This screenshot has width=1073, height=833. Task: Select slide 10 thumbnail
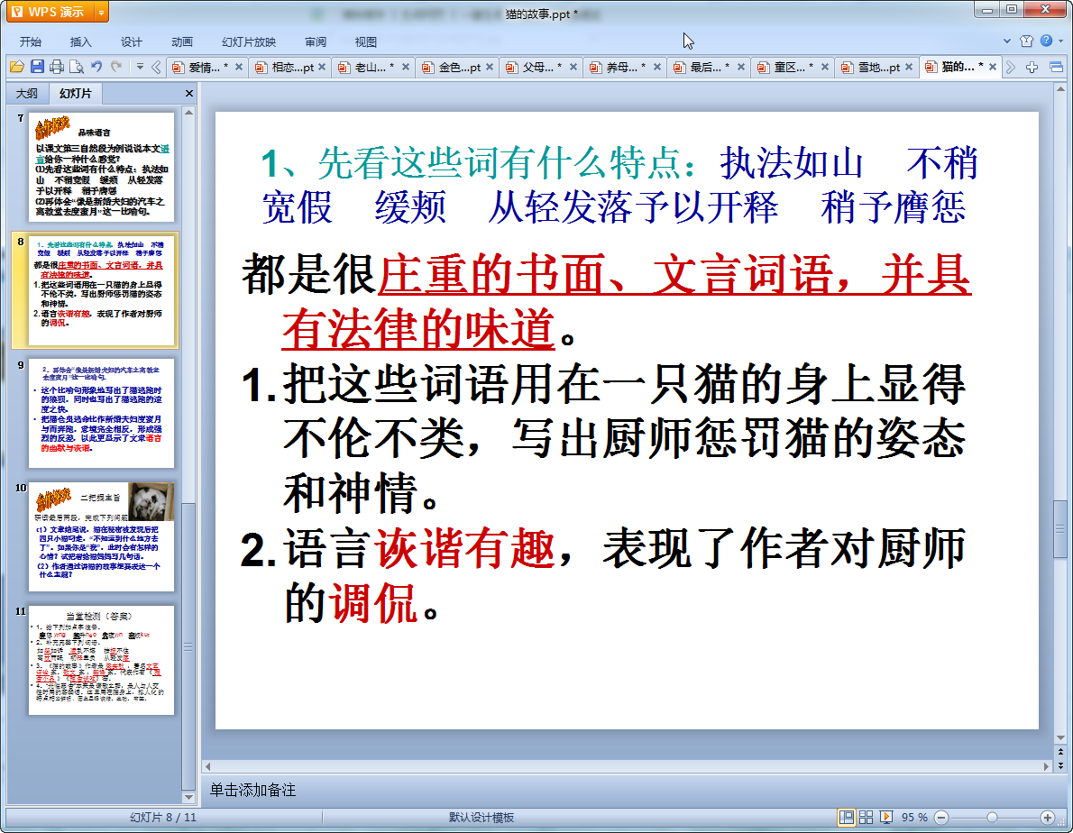(101, 537)
